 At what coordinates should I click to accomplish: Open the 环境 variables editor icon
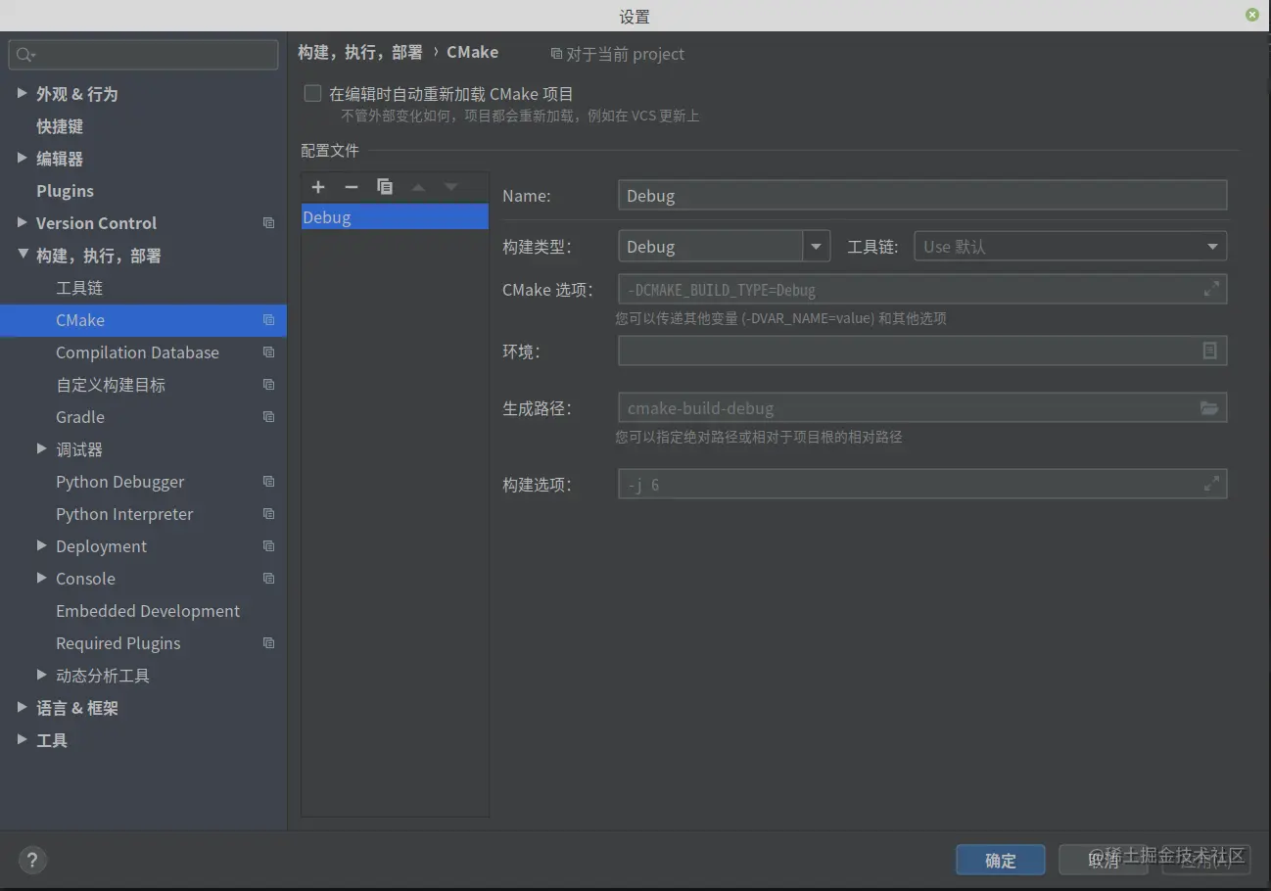1210,351
